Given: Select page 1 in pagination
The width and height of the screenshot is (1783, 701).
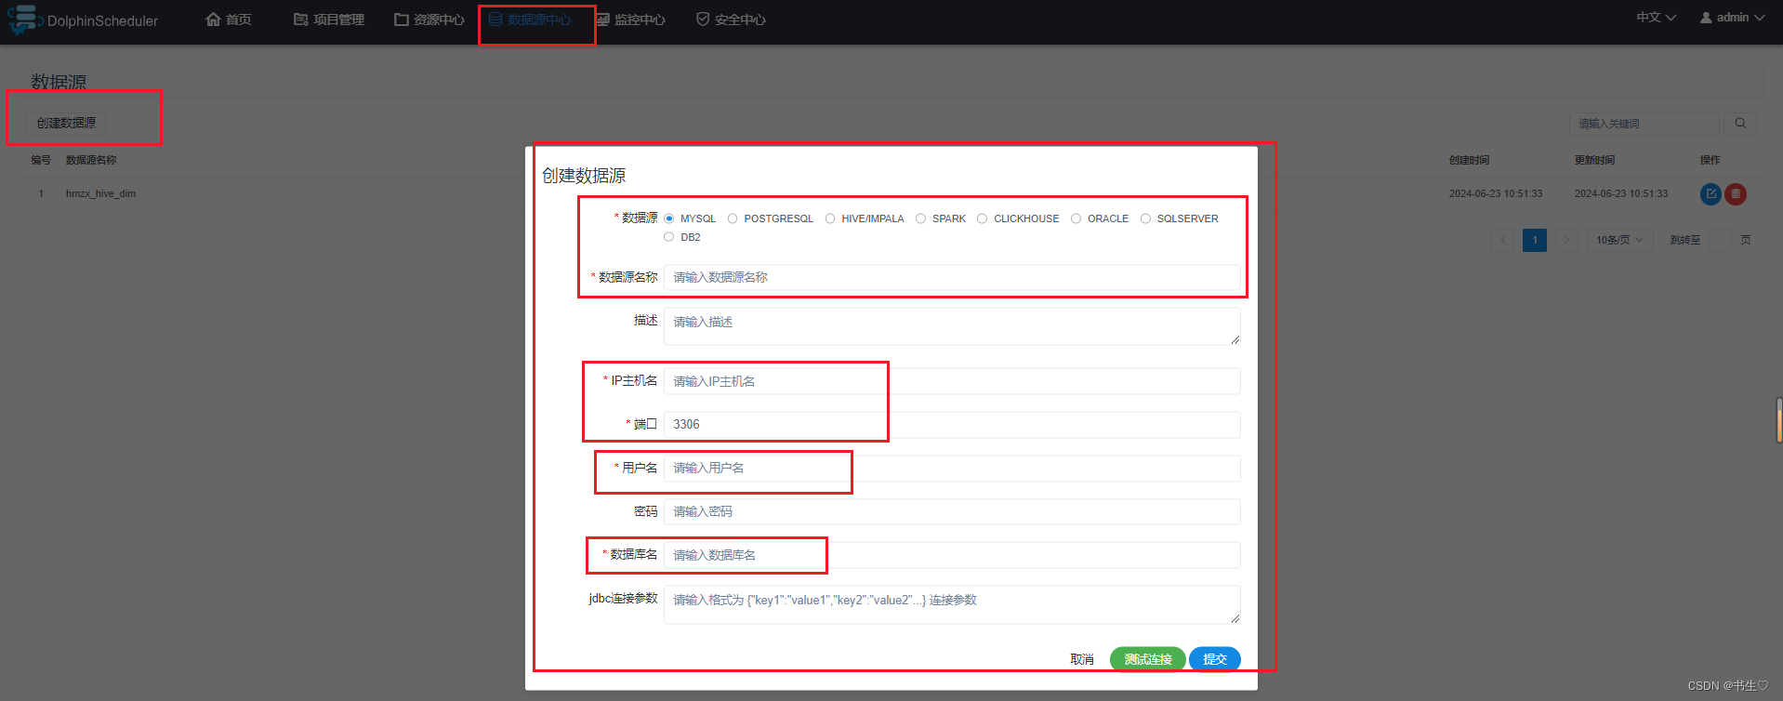Looking at the screenshot, I should (1535, 240).
